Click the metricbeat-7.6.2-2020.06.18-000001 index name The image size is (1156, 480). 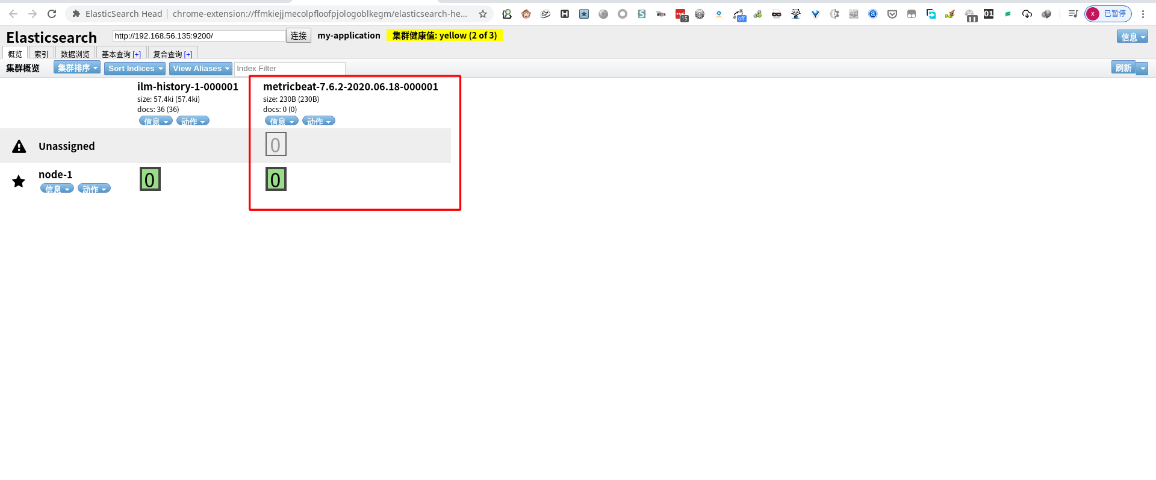[350, 87]
